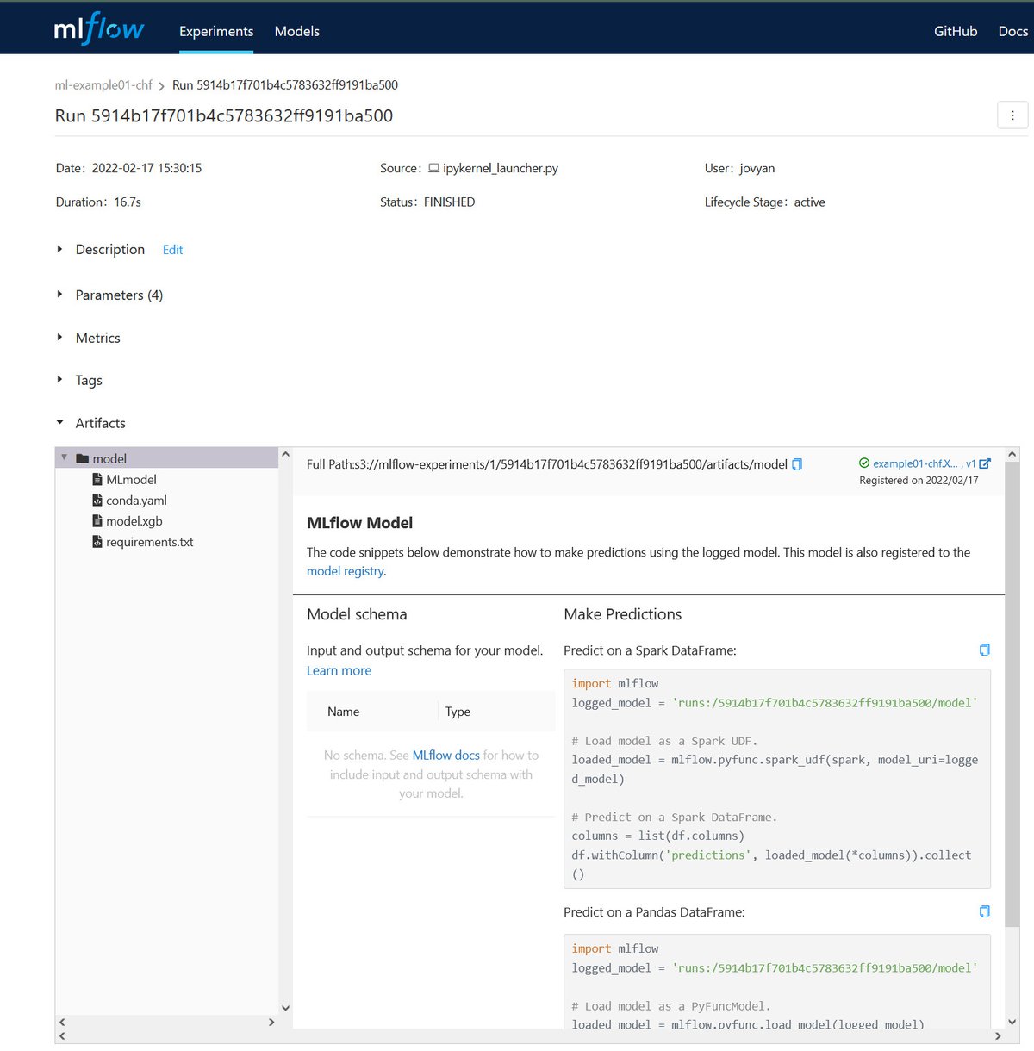Collapse the model folder in artifact tree

(x=65, y=457)
